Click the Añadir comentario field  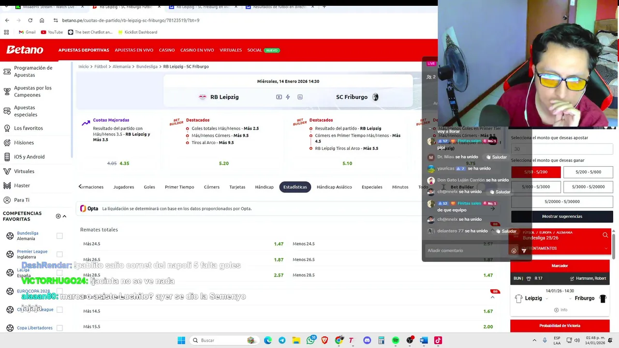click(467, 251)
